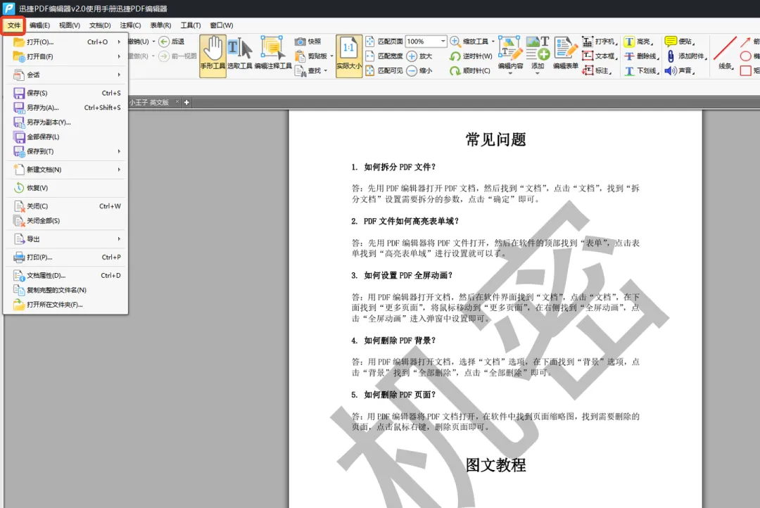Open the 编辑表单 form edit tool
760x508 pixels.
point(566,53)
